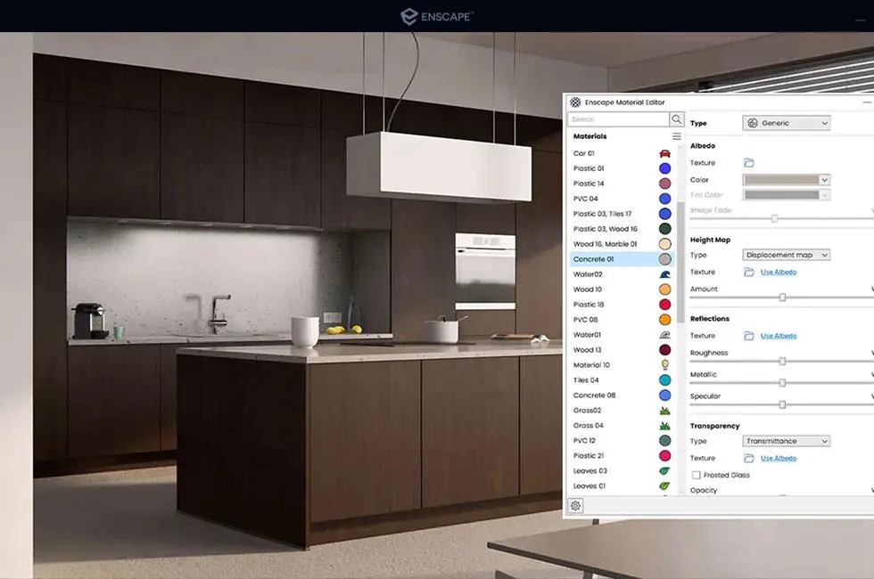Click the teal sphere icon for Tiles 04
This screenshot has height=579, width=874.
point(664,380)
